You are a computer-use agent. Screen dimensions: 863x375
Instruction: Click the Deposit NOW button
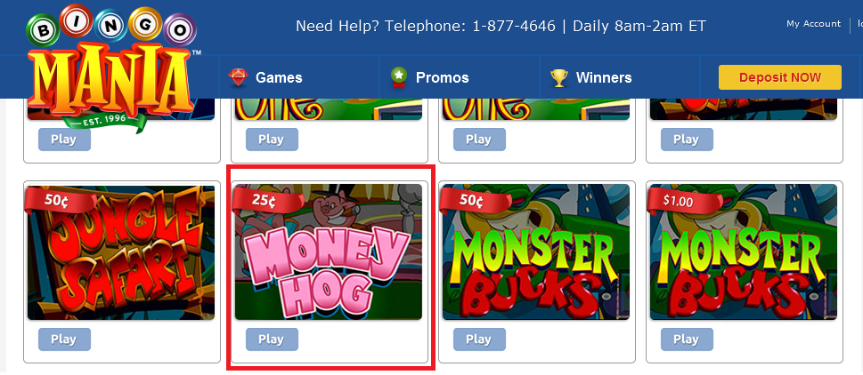click(x=780, y=77)
